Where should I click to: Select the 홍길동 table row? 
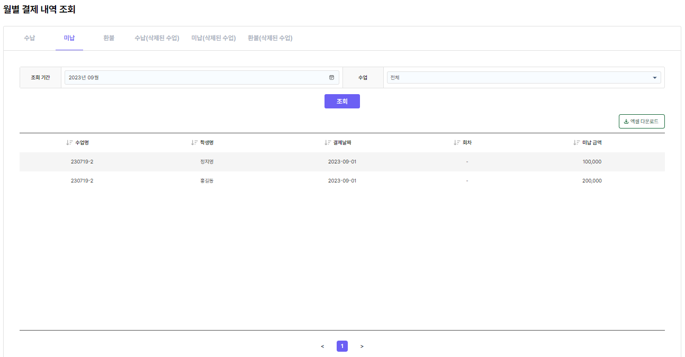coord(342,181)
